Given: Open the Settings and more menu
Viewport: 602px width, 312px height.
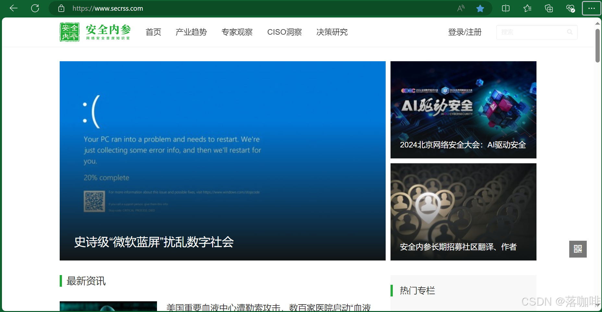Looking at the screenshot, I should tap(592, 8).
